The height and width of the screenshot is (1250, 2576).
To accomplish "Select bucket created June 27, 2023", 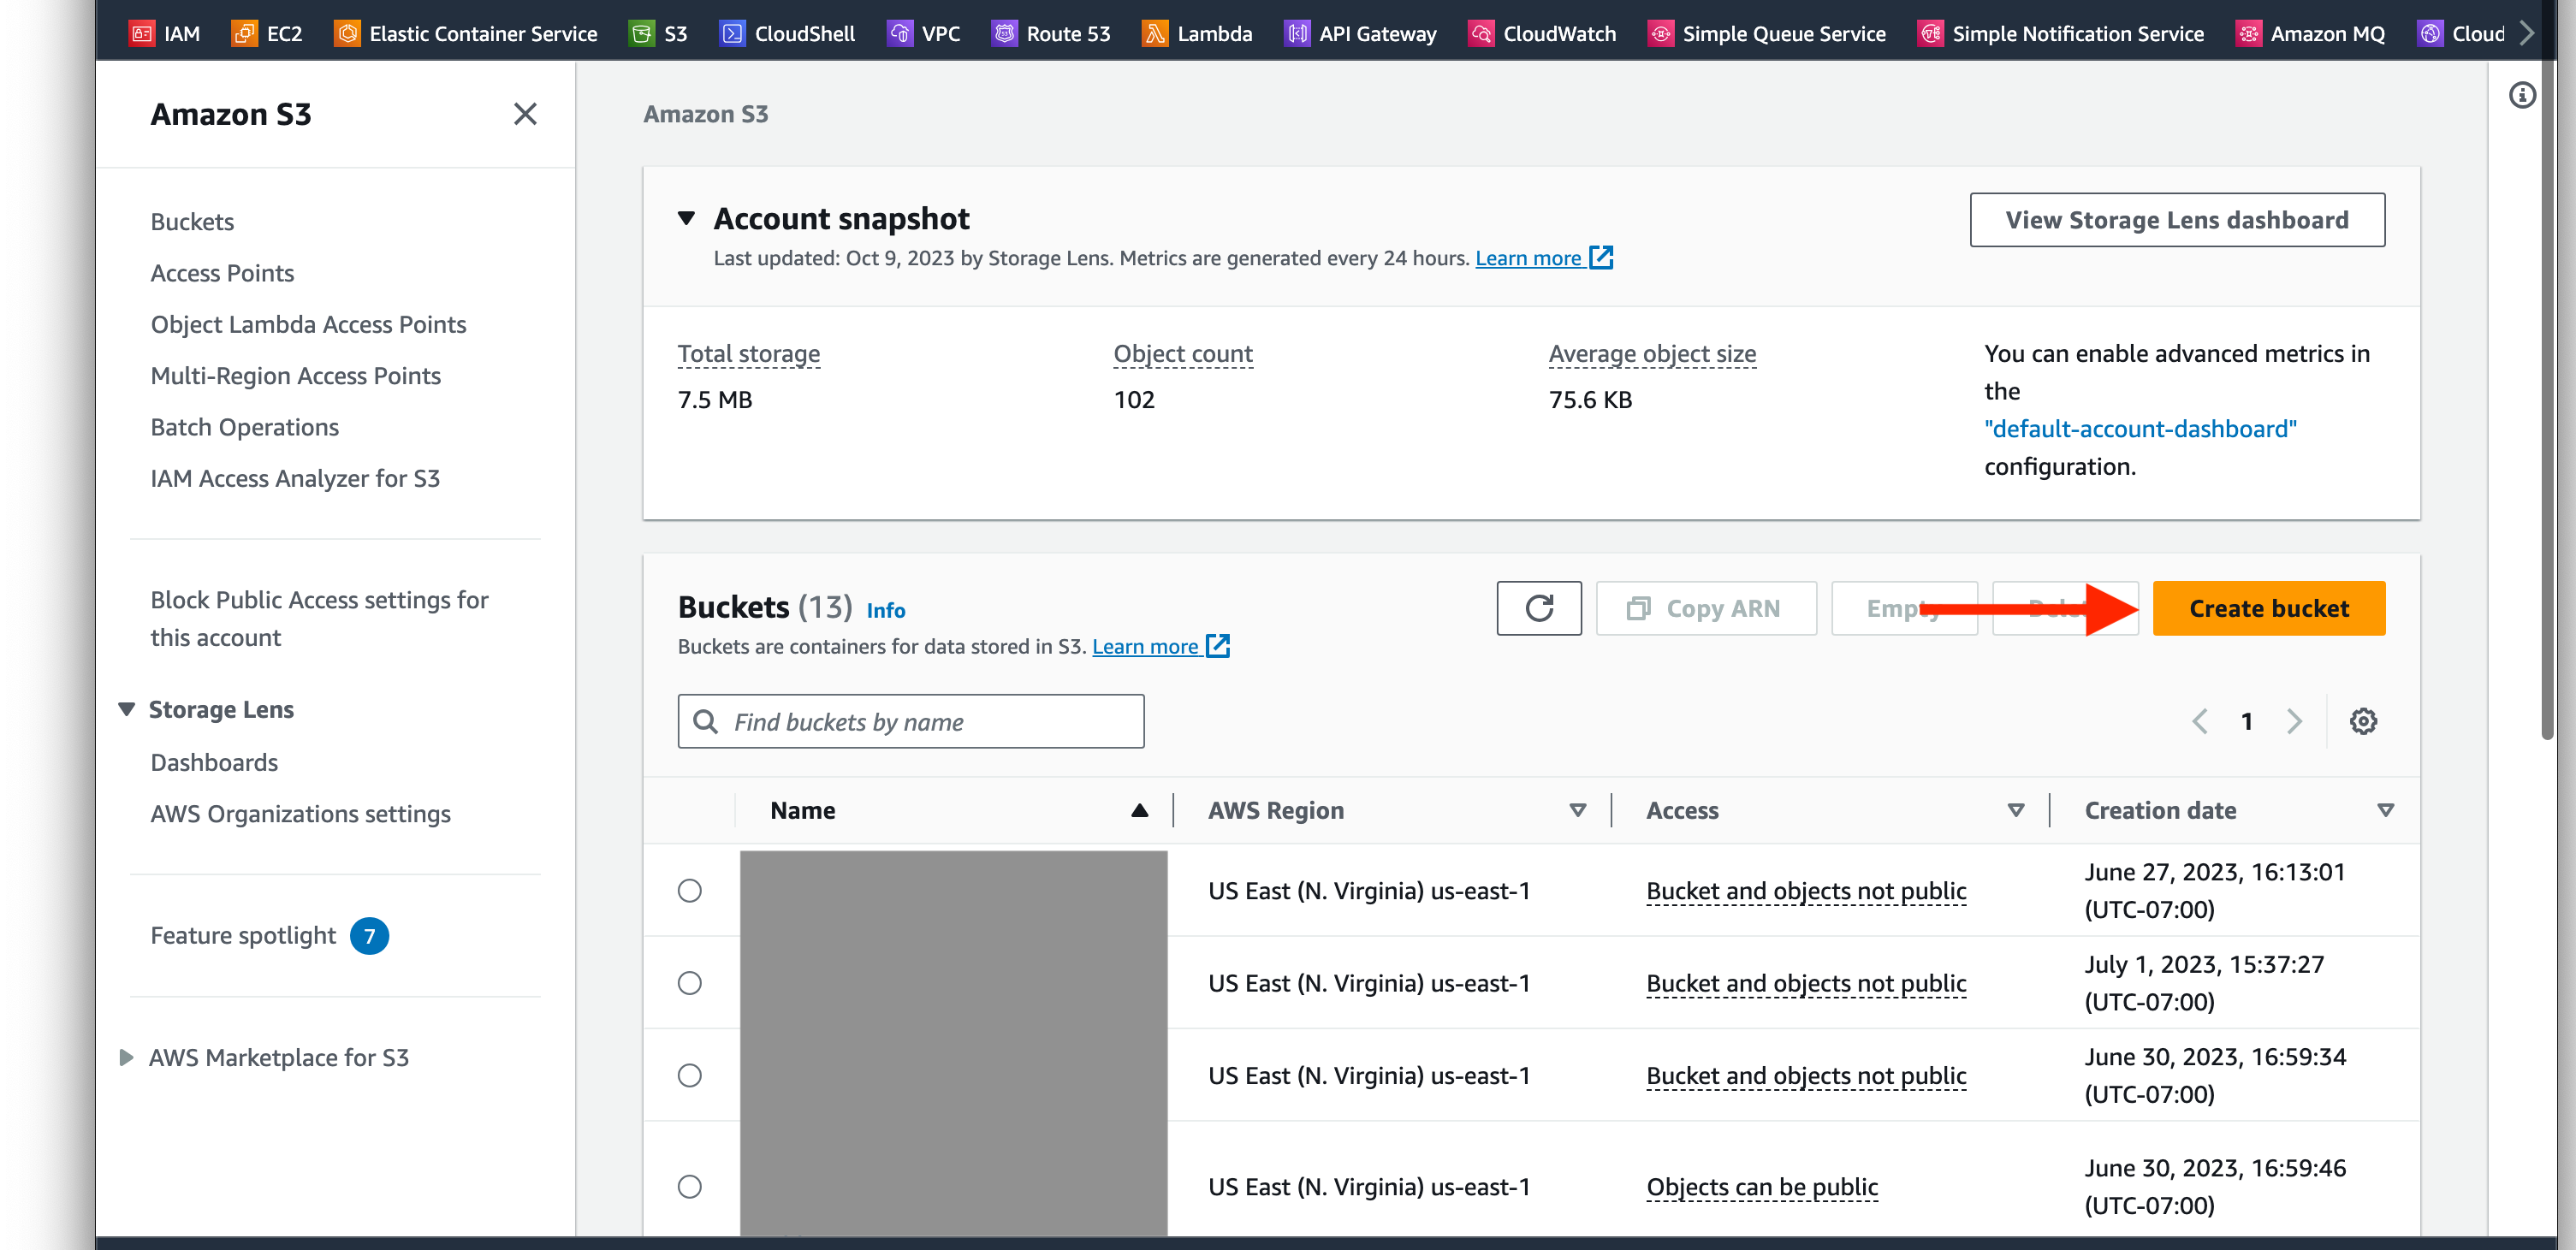I will 689,890.
